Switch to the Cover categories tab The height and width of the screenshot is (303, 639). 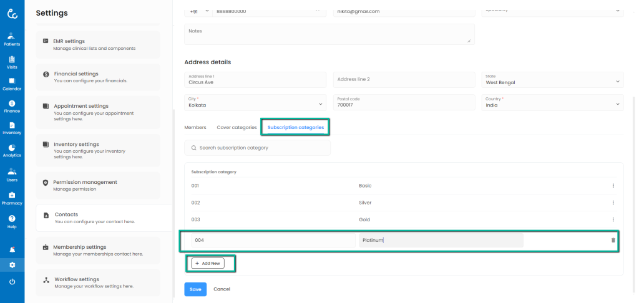coord(237,127)
